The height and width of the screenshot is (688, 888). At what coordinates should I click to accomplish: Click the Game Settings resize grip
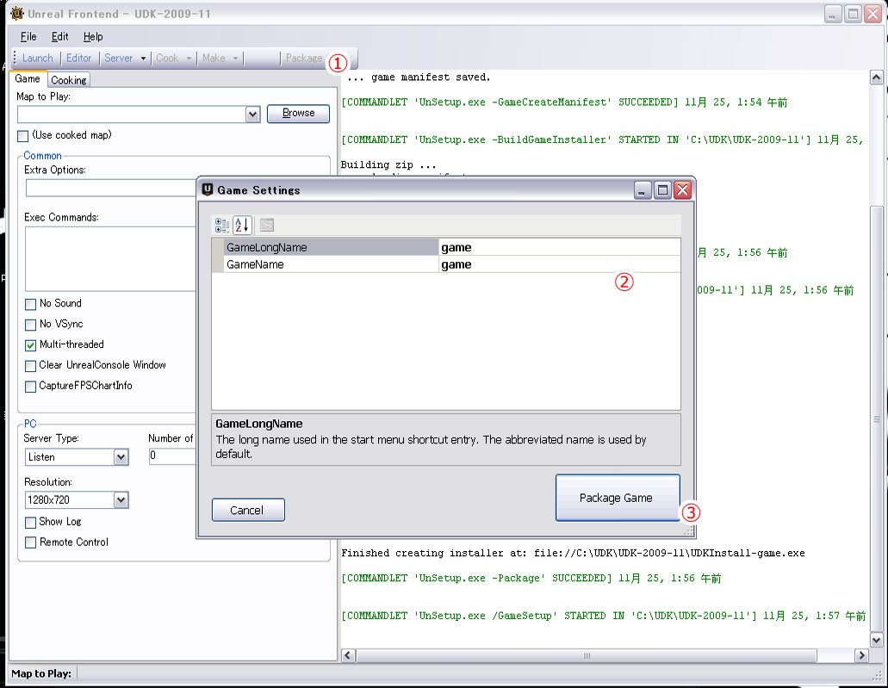(688, 530)
